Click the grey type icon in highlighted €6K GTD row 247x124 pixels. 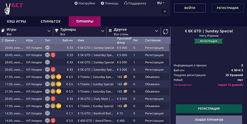(x=47, y=48)
